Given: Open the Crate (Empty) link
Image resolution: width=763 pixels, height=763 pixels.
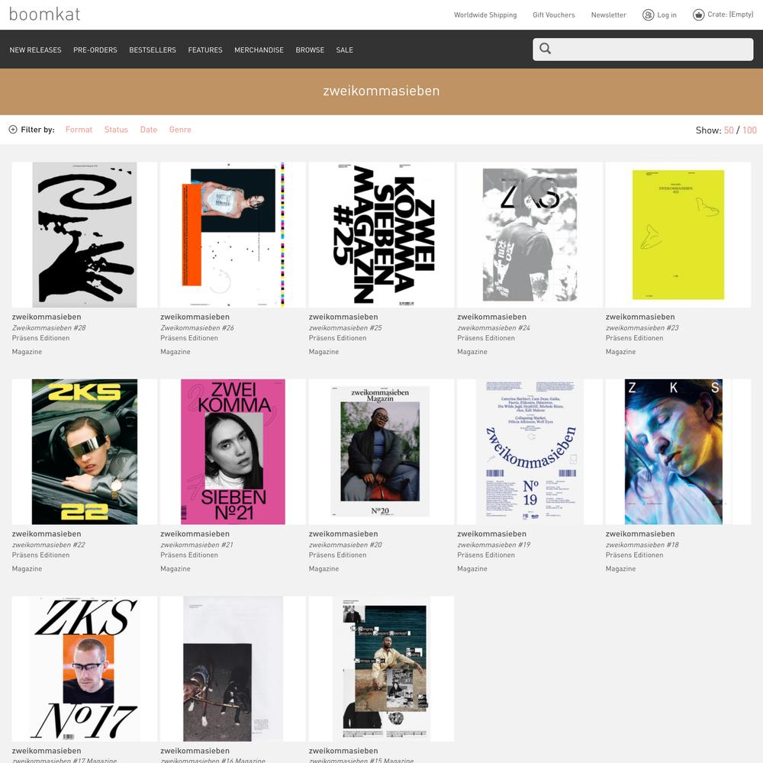Looking at the screenshot, I should 730,14.
